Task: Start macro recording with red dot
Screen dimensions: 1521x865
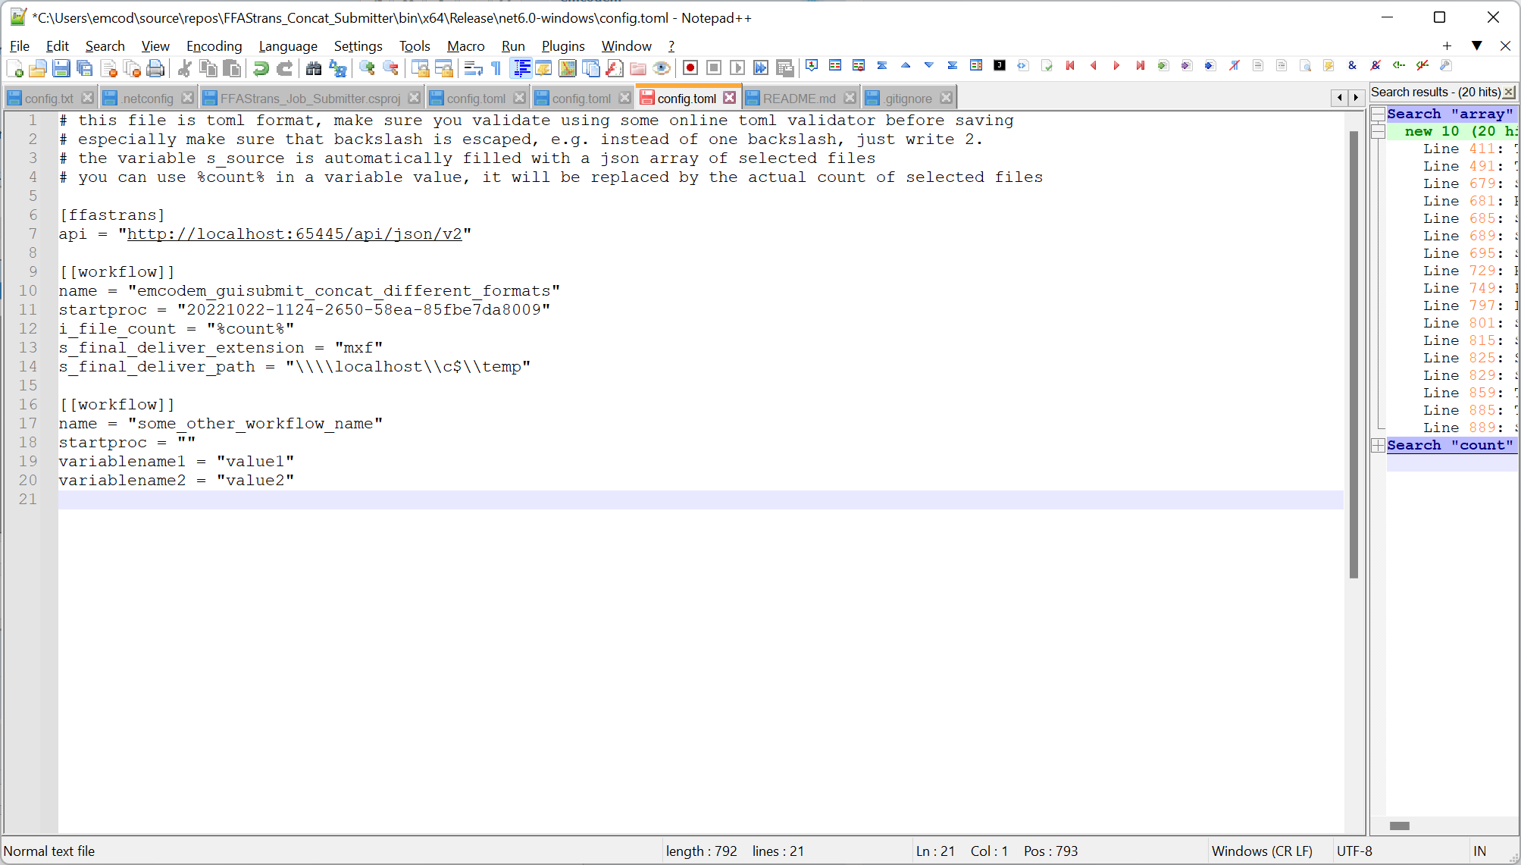Action: pyautogui.click(x=690, y=68)
